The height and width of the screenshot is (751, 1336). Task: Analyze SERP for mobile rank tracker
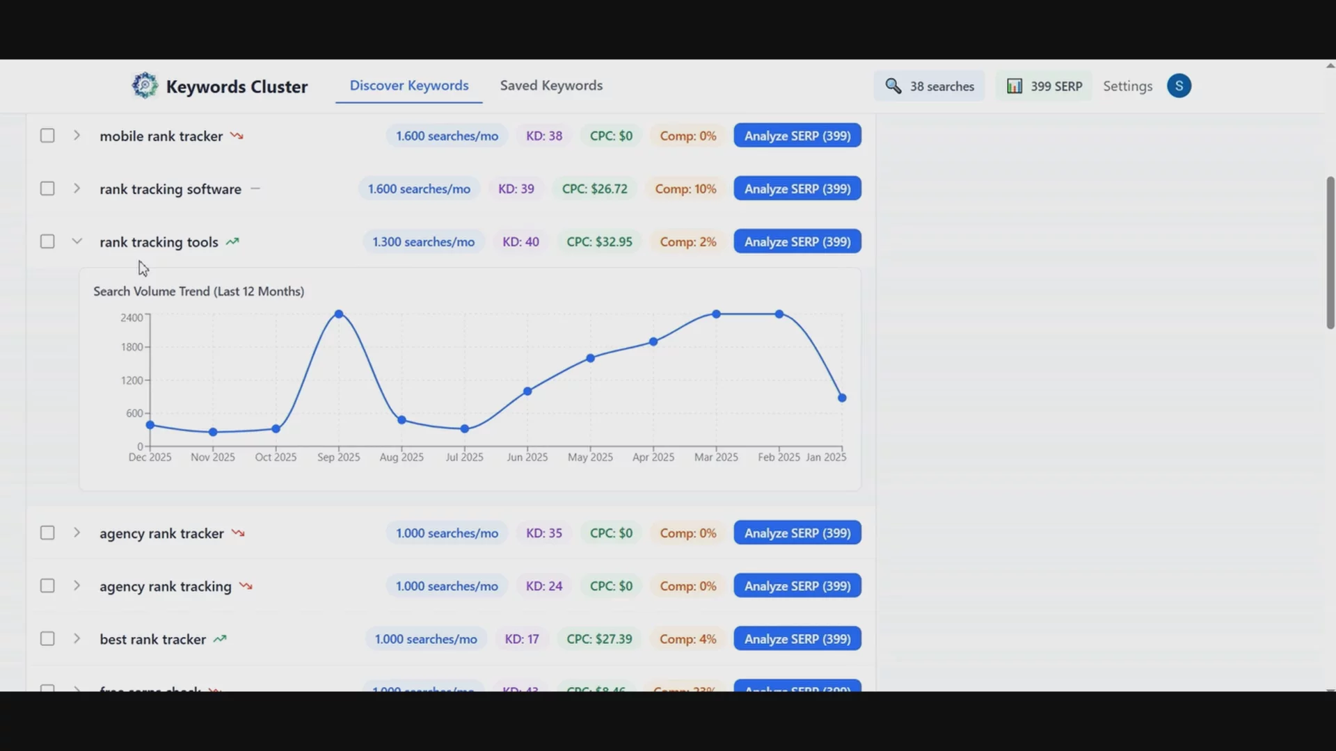point(797,136)
